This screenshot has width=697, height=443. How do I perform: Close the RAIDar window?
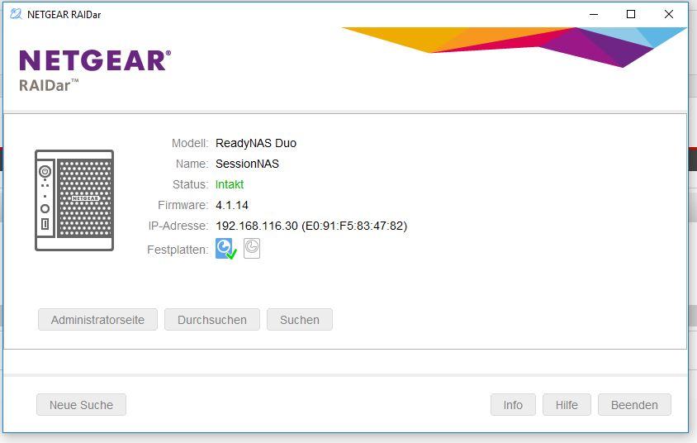pos(669,14)
